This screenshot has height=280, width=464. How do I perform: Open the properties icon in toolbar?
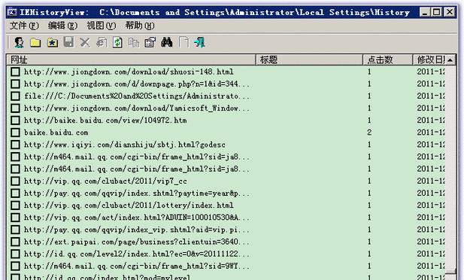[150, 43]
